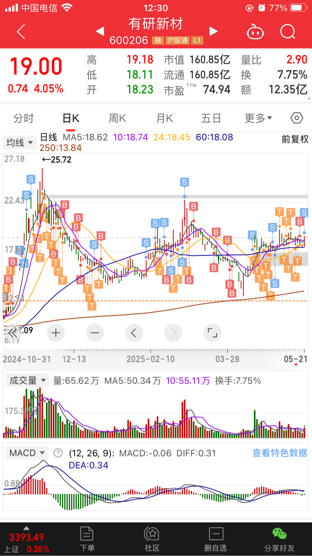Move chart left with round arrow button
The width and height of the screenshot is (312, 556).
point(134,333)
